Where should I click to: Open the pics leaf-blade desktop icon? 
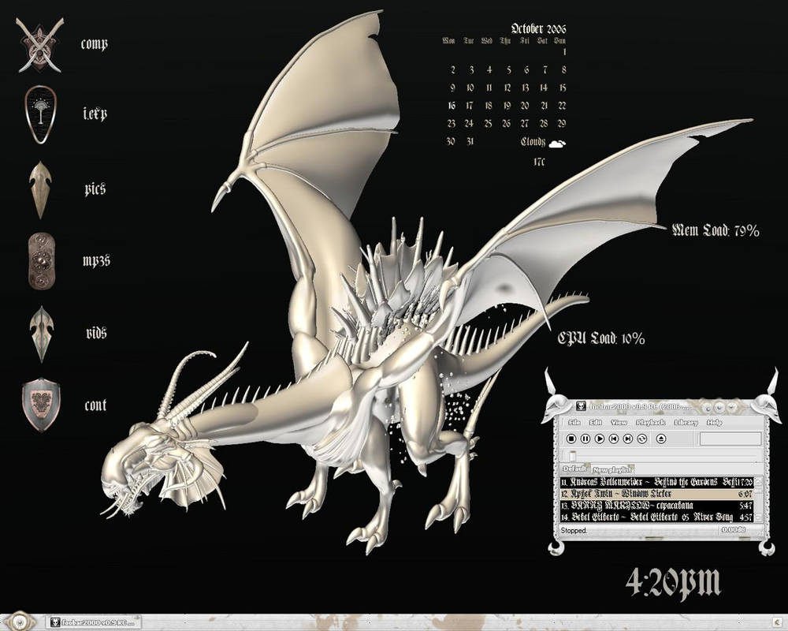click(40, 190)
